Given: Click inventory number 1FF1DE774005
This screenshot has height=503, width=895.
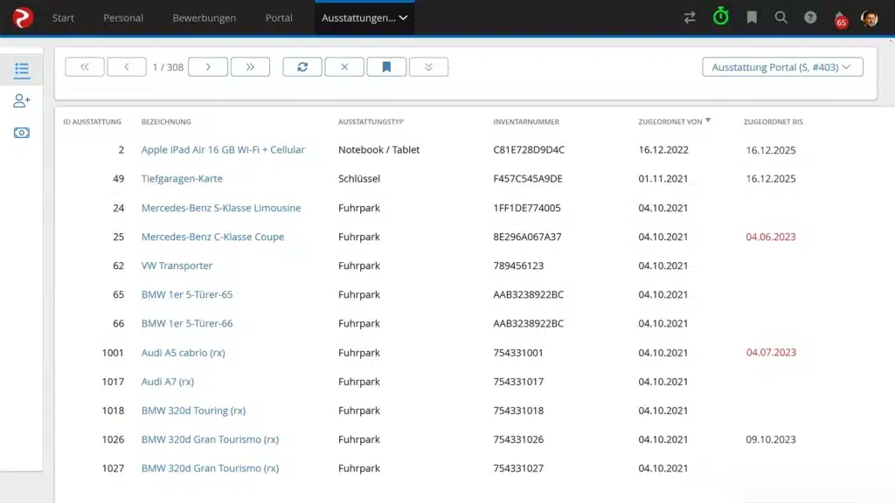Looking at the screenshot, I should click(x=527, y=208).
